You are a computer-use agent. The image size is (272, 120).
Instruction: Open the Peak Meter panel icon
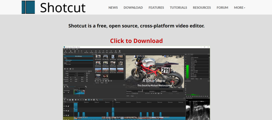pos(86,51)
